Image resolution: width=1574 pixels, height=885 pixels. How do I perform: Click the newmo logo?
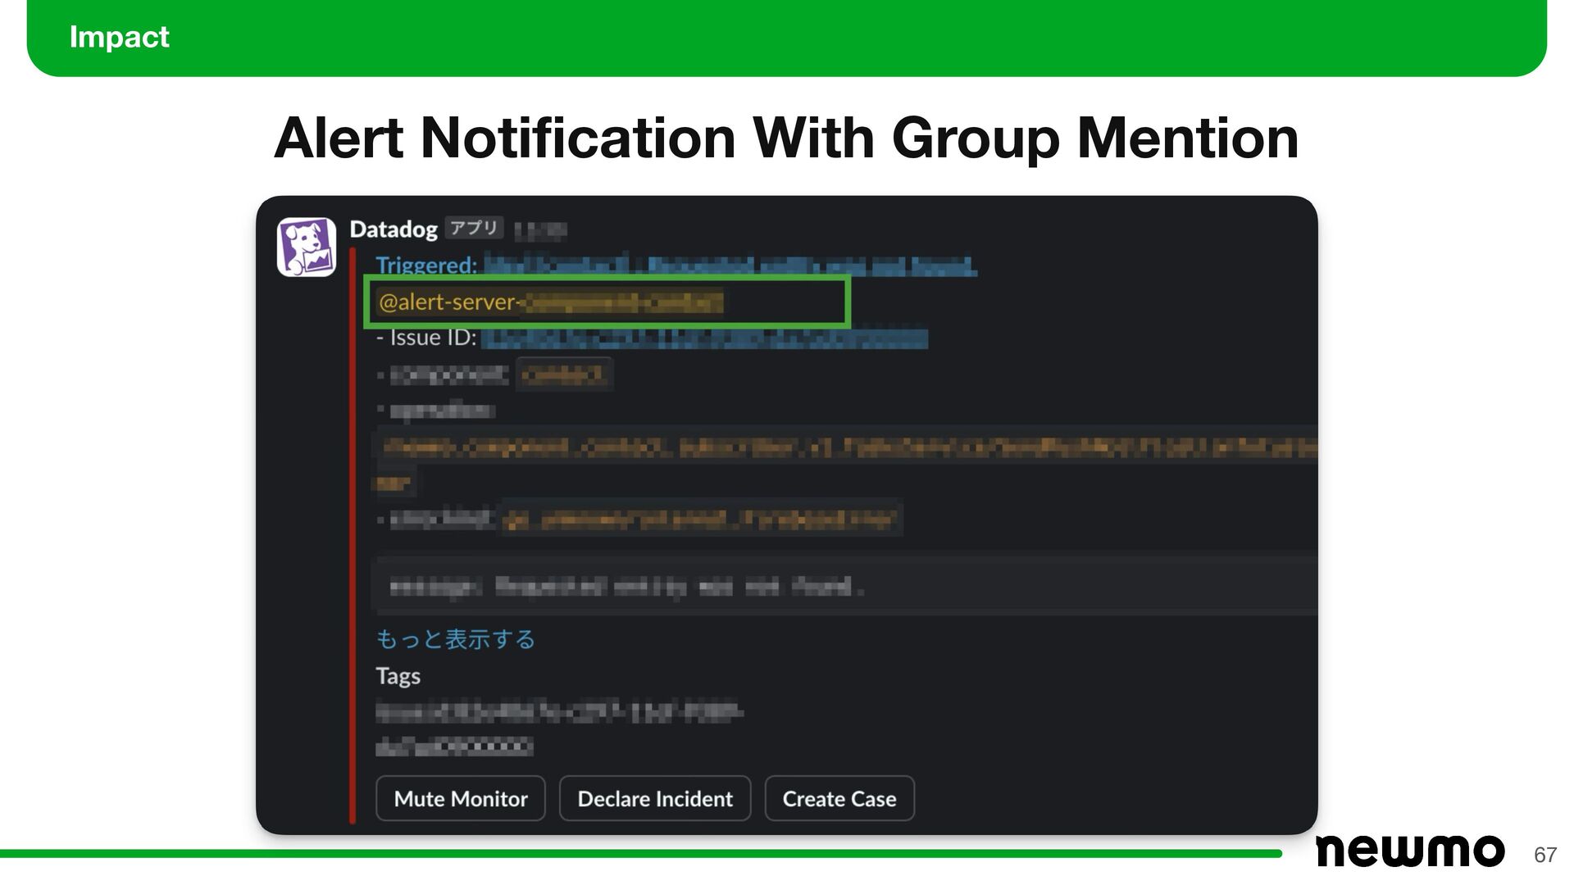point(1409,851)
